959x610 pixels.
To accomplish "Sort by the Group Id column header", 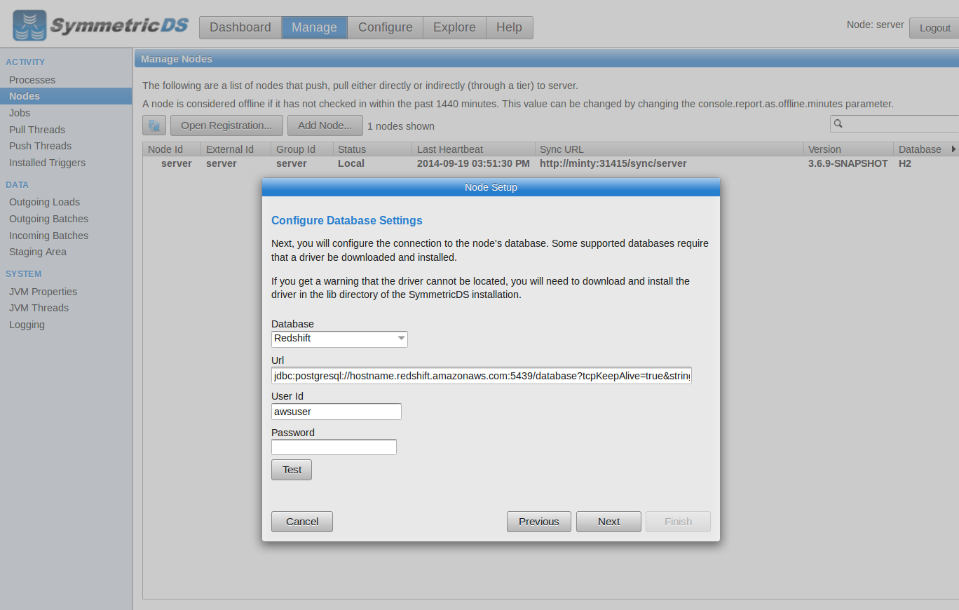I will pos(302,149).
